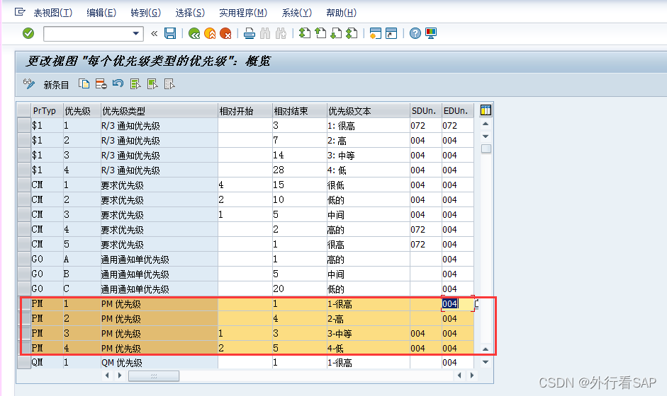Select row $1 priority 3 via row selector

[x=24, y=155]
